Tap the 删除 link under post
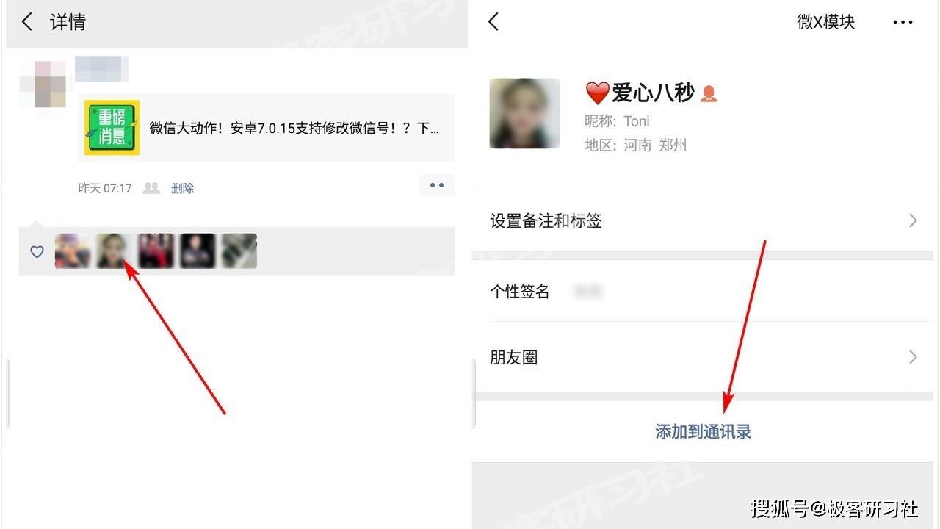940x529 pixels. pyautogui.click(x=183, y=188)
